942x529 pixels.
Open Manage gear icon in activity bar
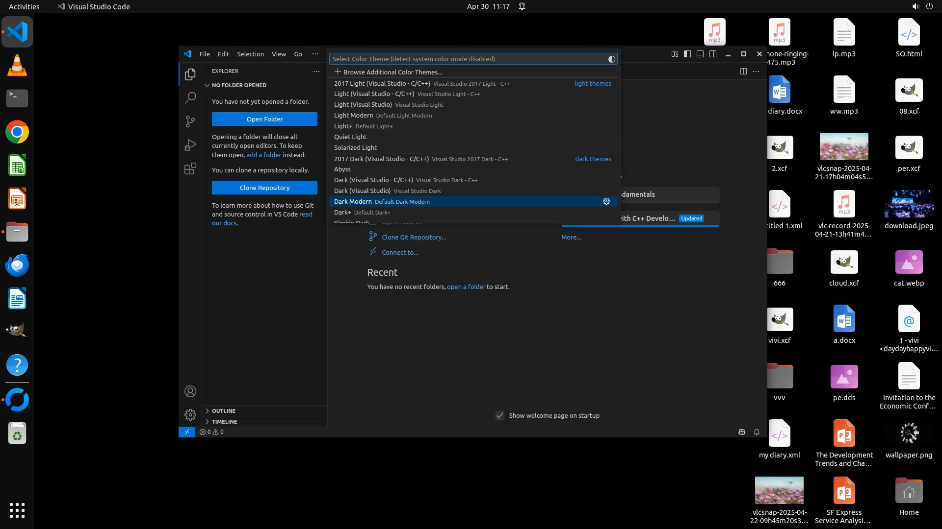click(x=190, y=415)
